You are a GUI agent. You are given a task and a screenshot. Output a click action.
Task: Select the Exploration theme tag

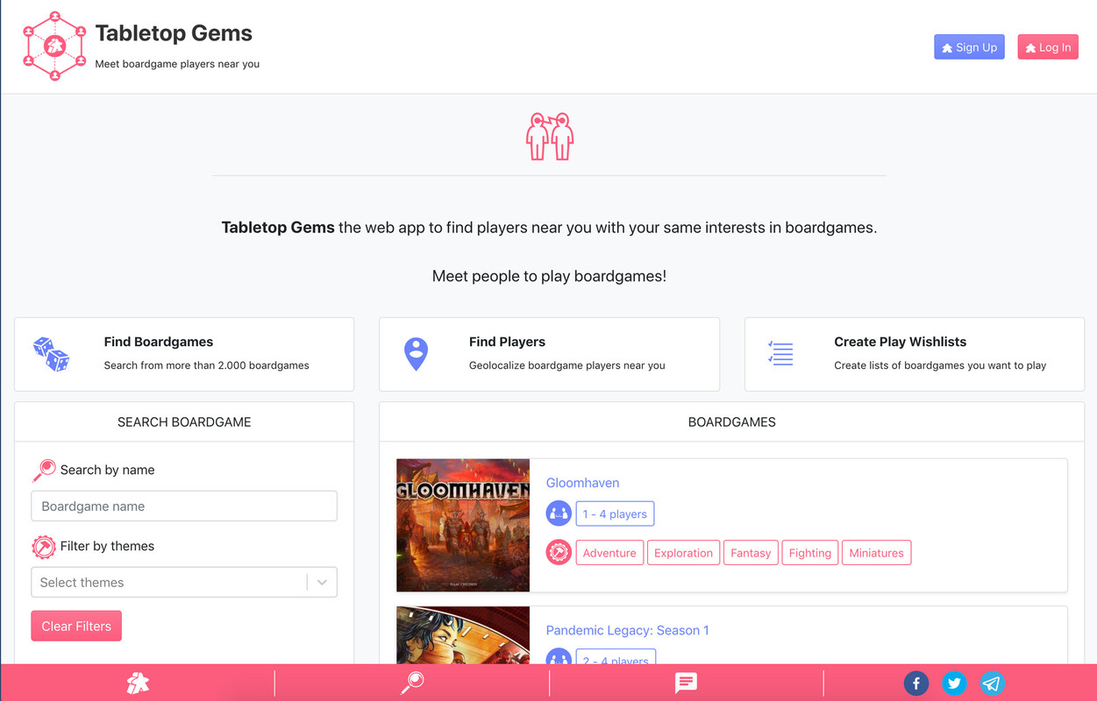(683, 553)
